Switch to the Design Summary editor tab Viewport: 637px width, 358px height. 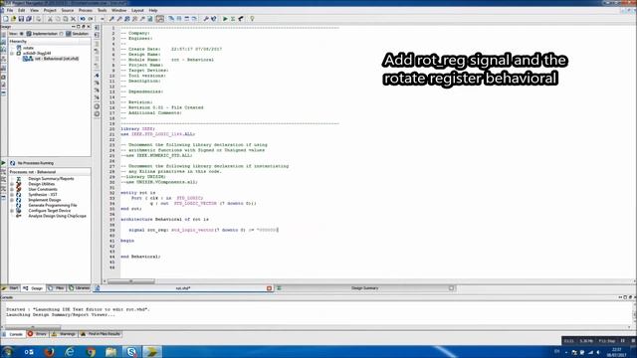(365, 288)
